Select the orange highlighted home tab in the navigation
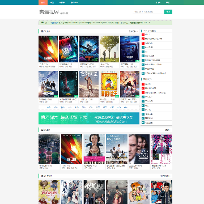 (x=43, y=2)
